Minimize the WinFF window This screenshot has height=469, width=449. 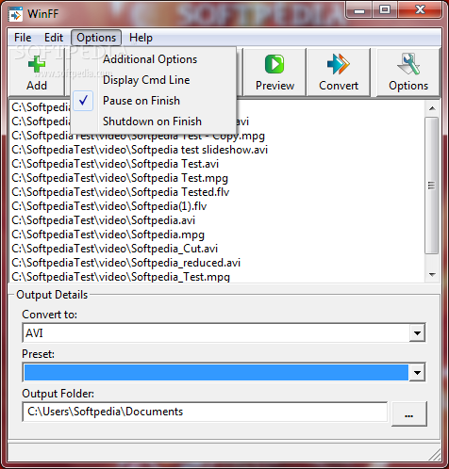[x=359, y=10]
